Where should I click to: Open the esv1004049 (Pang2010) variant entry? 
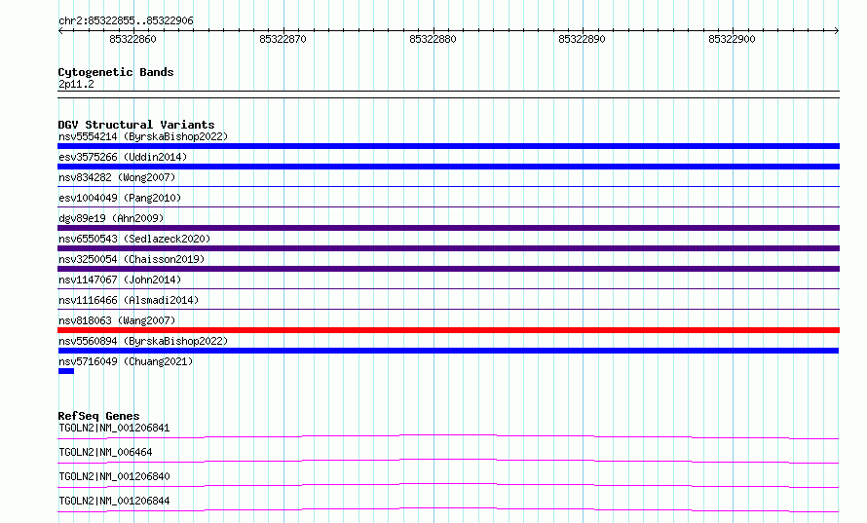(x=120, y=198)
